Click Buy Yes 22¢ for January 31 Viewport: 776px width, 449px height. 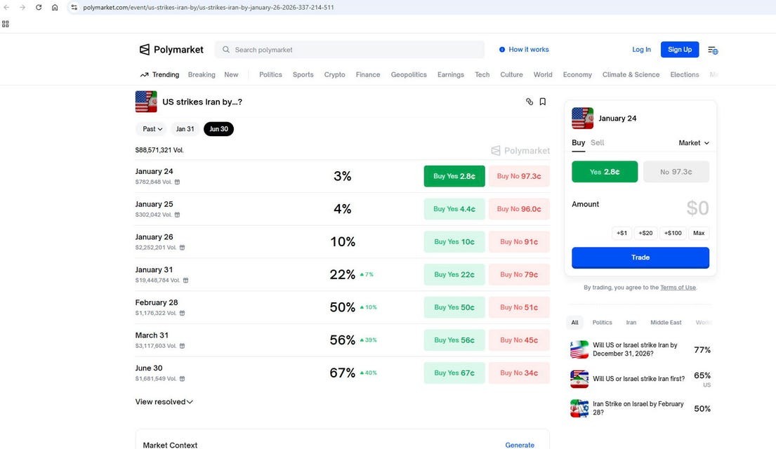click(x=454, y=274)
